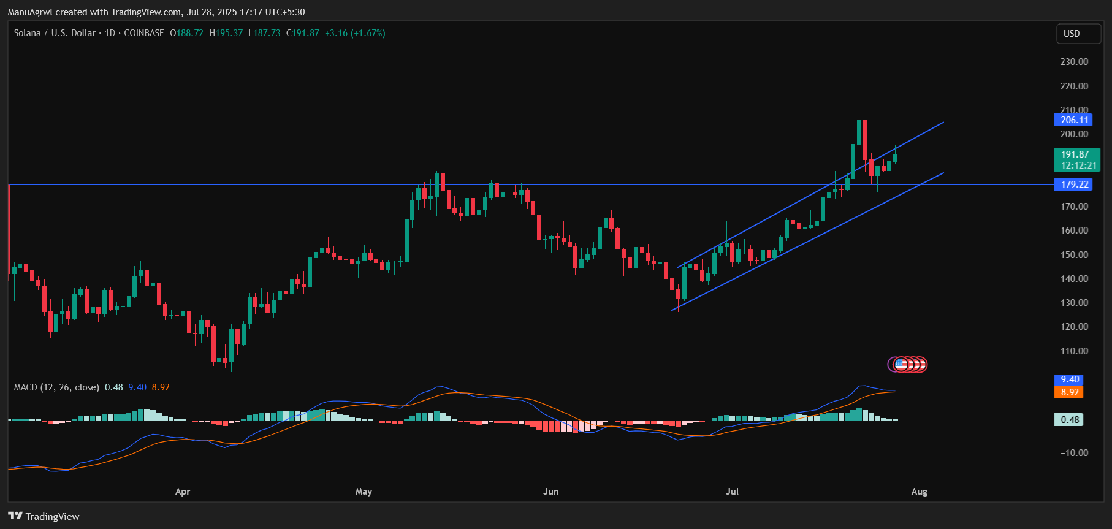Image resolution: width=1112 pixels, height=529 pixels.
Task: Click the MACD legend orange value 8.92
Action: point(161,387)
